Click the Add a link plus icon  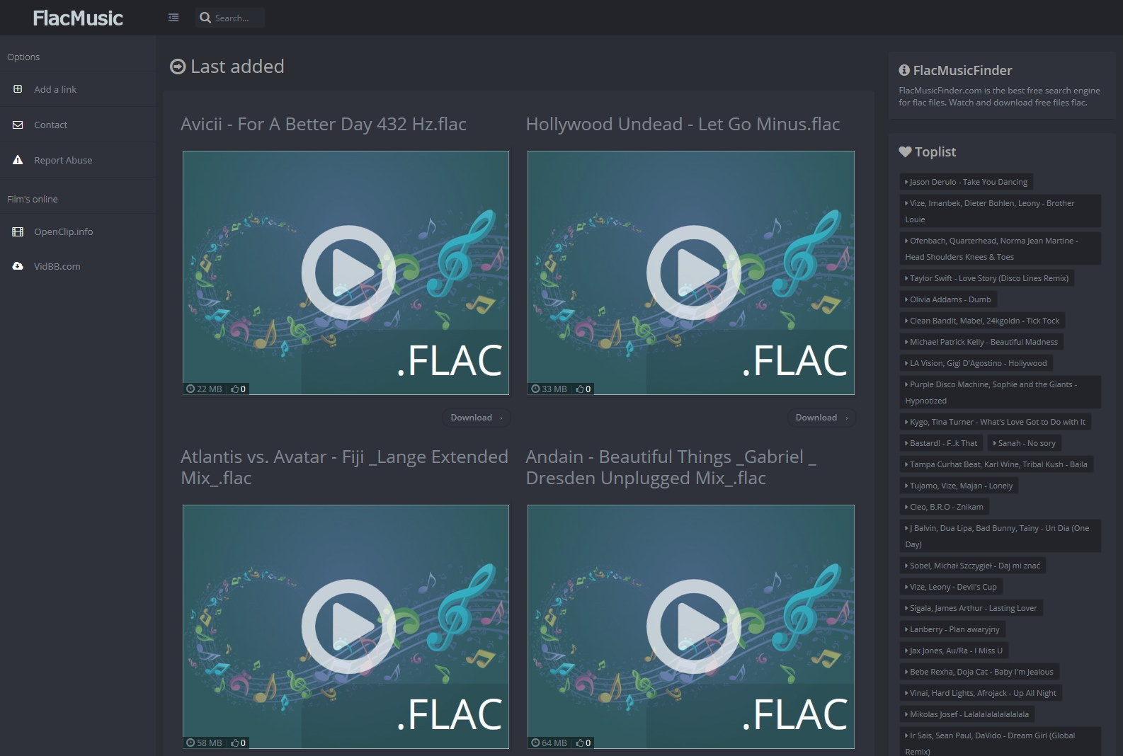tap(18, 89)
